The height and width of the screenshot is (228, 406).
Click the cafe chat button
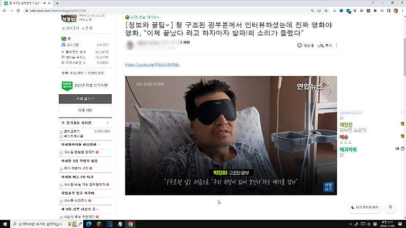[84, 109]
